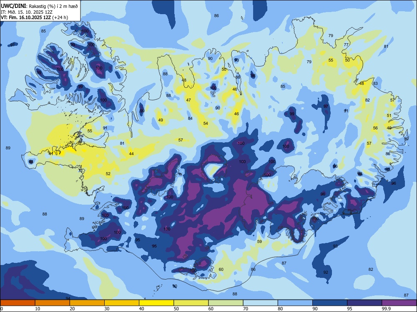Click the dark orange 0–10 legend swatch

click(18, 303)
